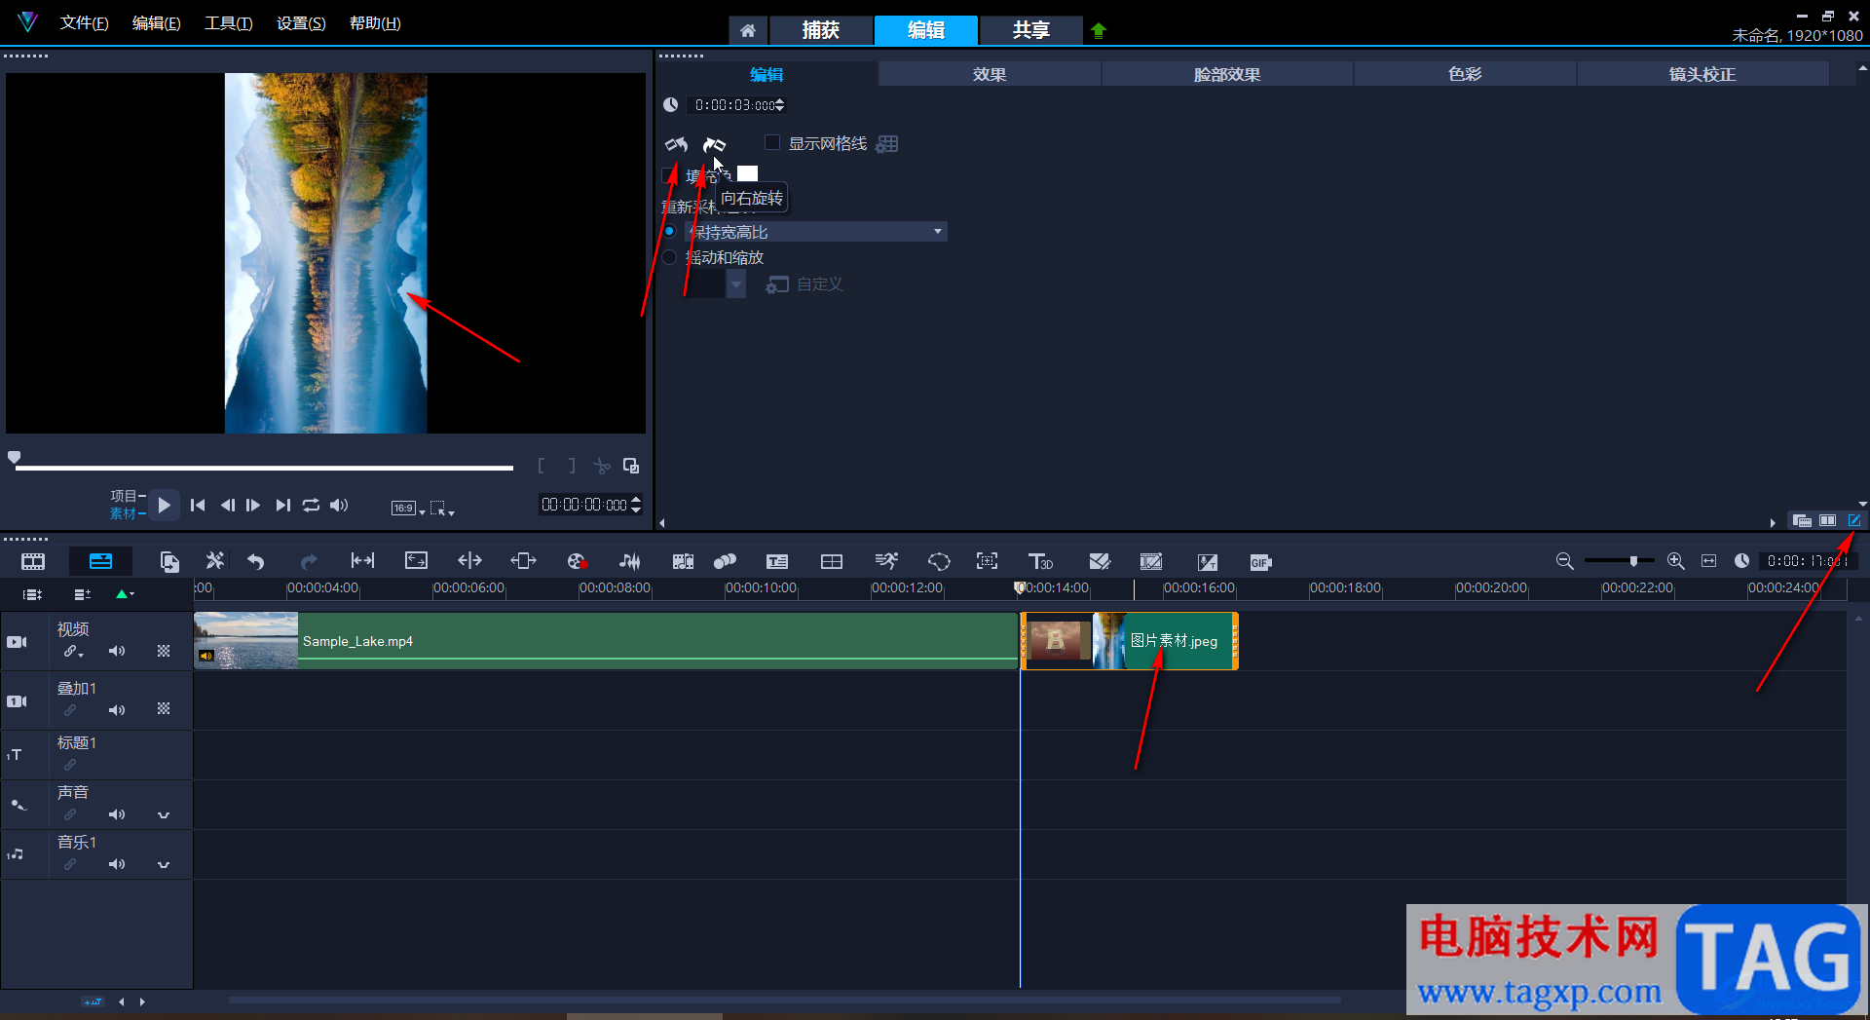Open auto music tool

coord(683,561)
